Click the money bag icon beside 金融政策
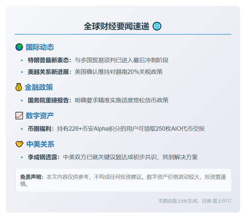 pos(18,87)
